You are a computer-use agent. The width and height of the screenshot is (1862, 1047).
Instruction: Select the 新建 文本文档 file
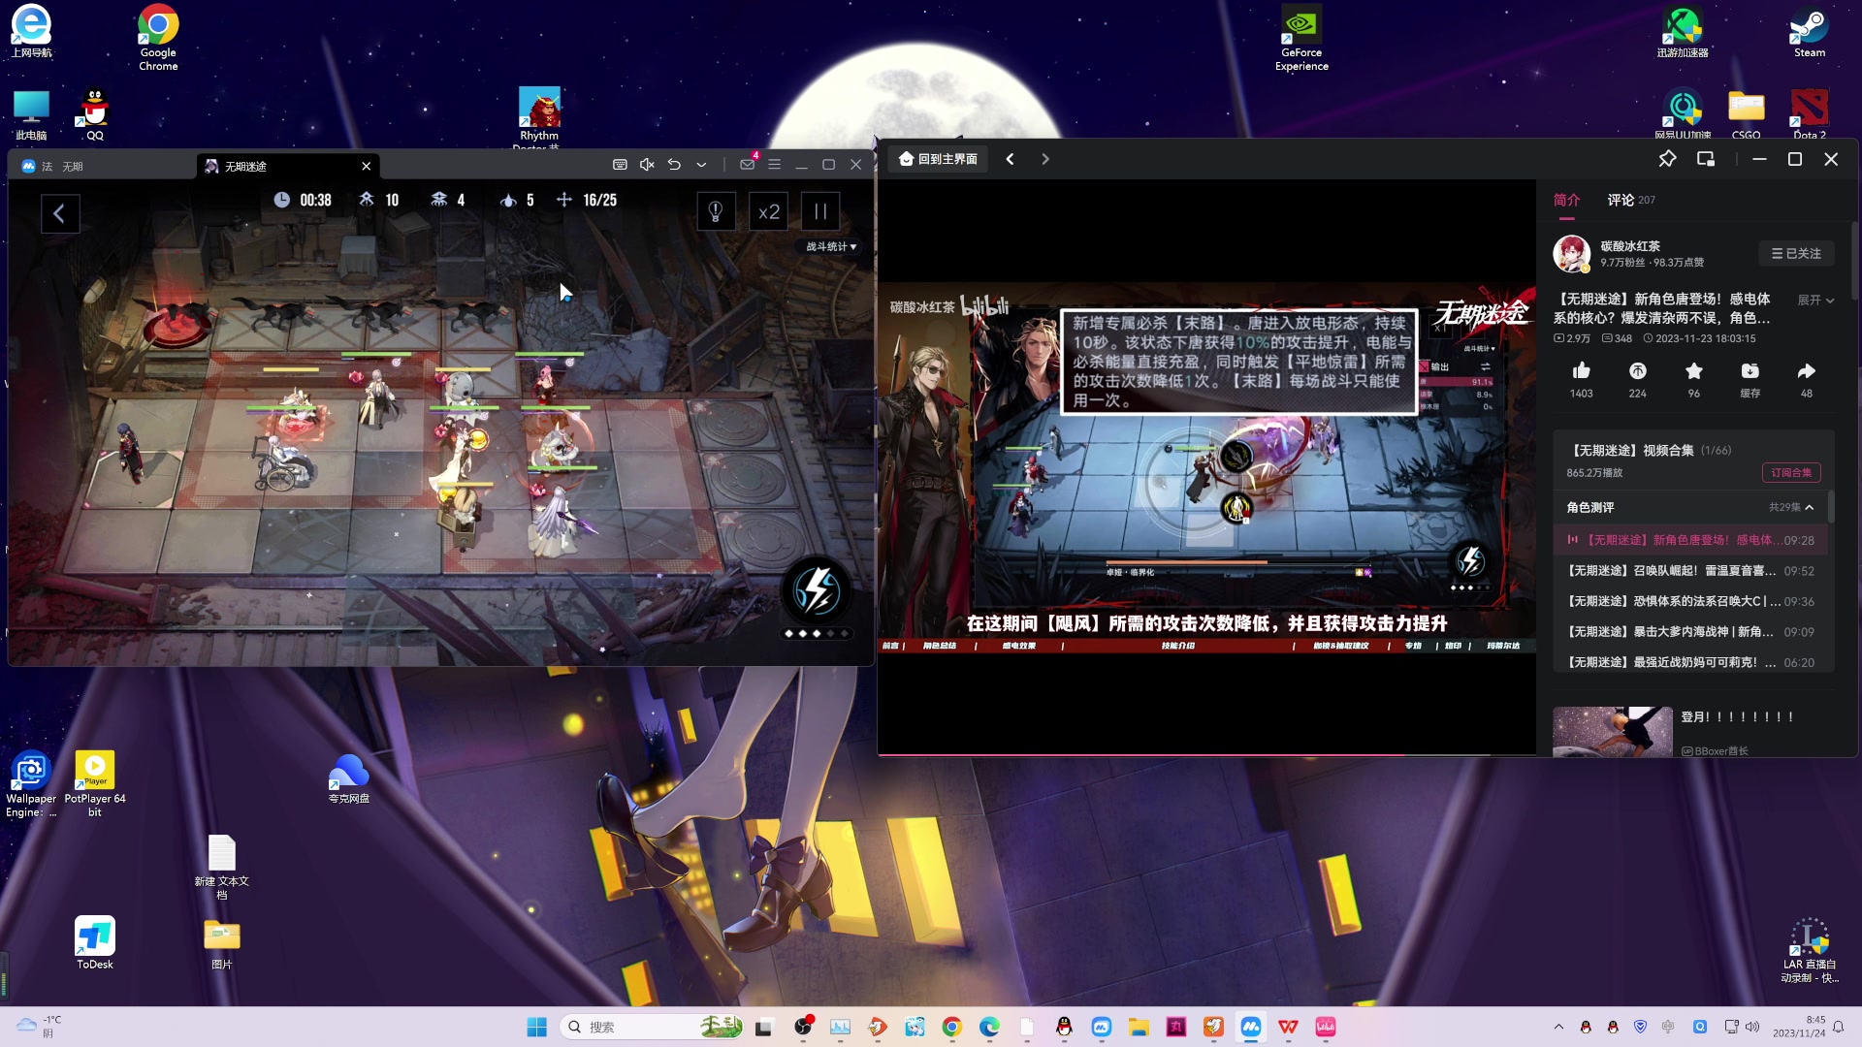point(222,867)
